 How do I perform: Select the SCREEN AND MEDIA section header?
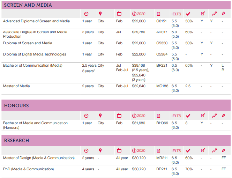(28, 5)
